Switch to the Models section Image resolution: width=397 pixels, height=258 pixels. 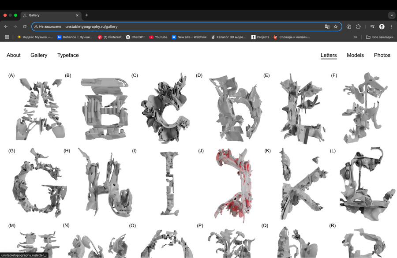(x=355, y=55)
